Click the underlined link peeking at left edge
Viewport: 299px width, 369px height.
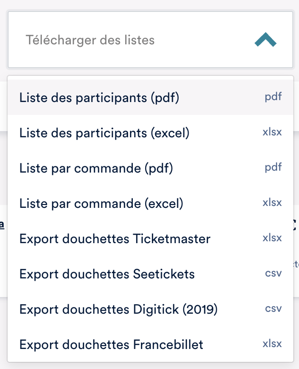pos(2,224)
